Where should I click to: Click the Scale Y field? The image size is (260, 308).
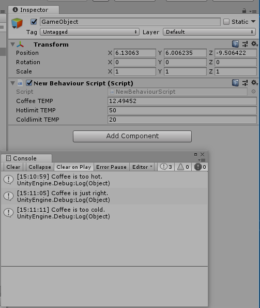coord(185,71)
